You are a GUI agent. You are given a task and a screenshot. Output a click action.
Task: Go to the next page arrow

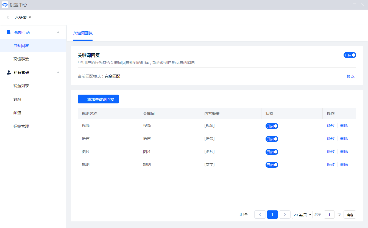(x=285, y=215)
